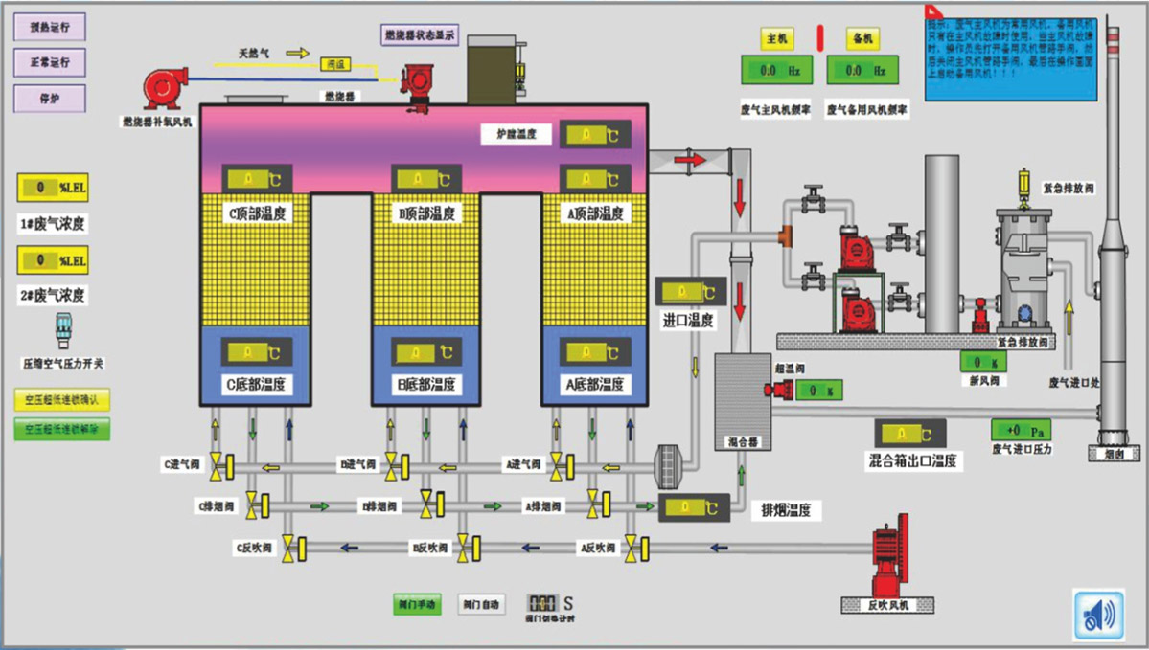The width and height of the screenshot is (1149, 650).
Task: Click the A顶部温度 temperature readout
Action: 595,179
